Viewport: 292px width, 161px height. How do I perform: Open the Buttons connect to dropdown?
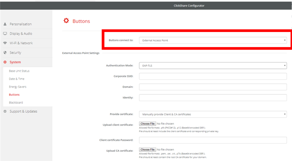pyautogui.click(x=213, y=40)
